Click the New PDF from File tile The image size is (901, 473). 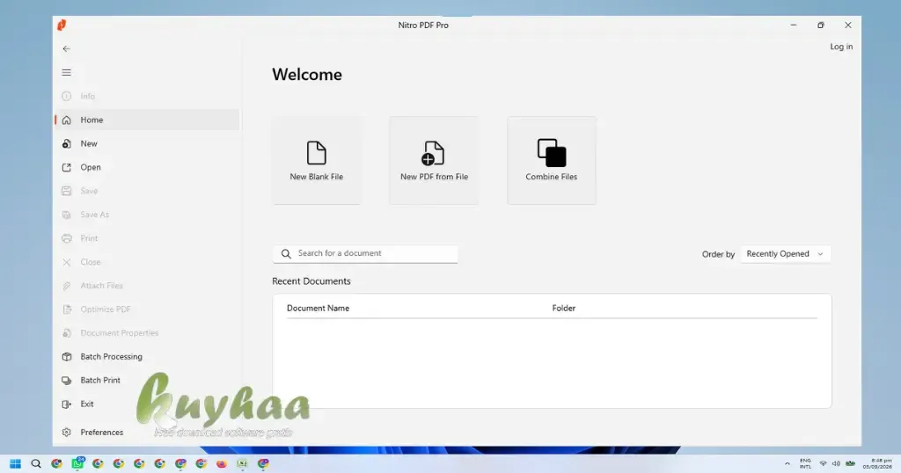pyautogui.click(x=434, y=161)
